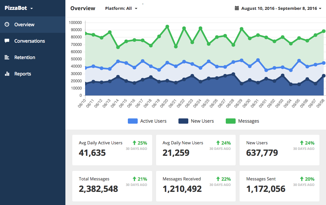Click the New Users data point for 08/28

[x=233, y=74]
